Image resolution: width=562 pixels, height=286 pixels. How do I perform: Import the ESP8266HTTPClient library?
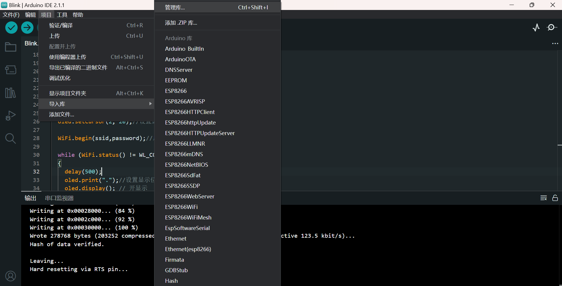click(x=217, y=112)
